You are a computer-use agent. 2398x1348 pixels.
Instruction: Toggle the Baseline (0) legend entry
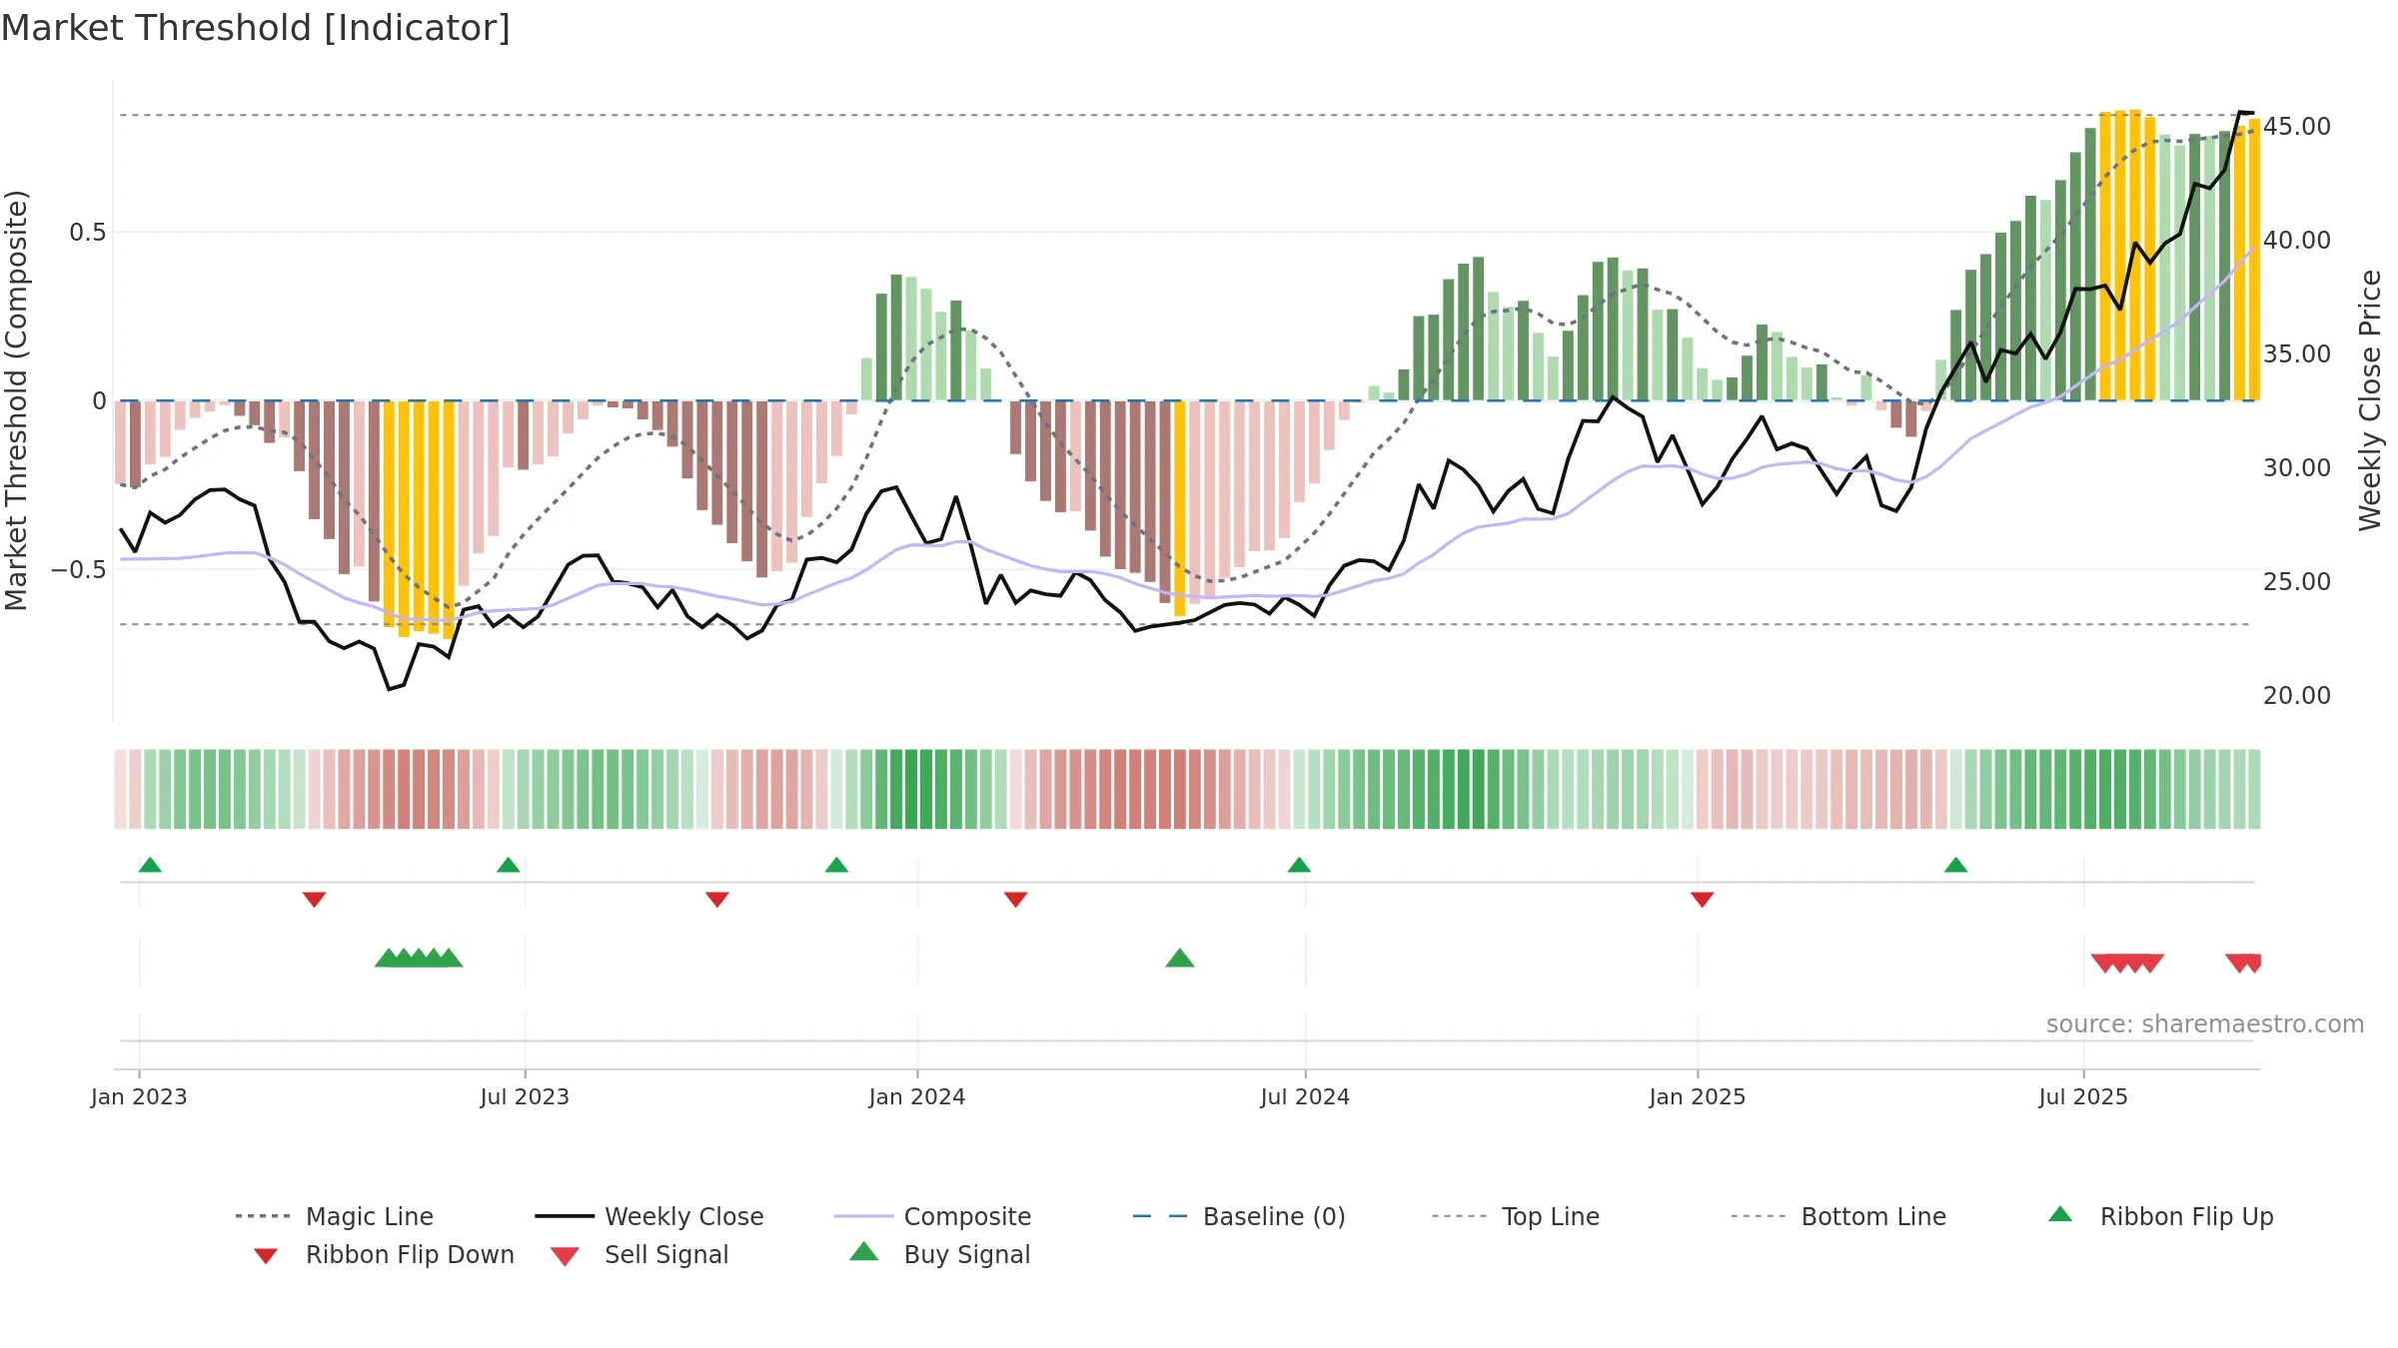tap(1239, 1216)
